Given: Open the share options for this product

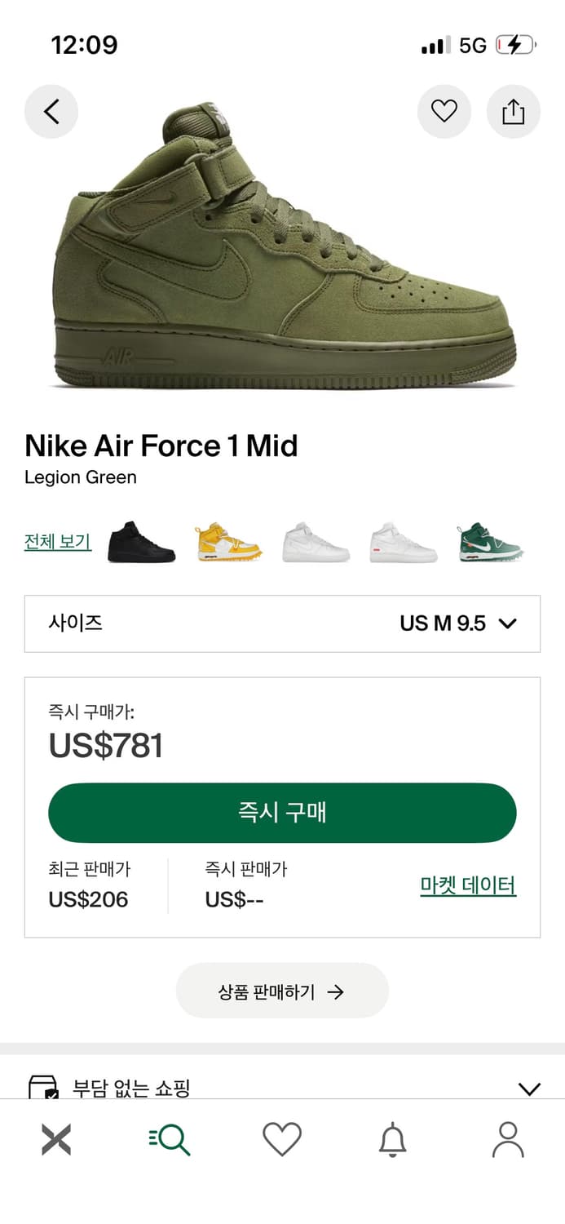Looking at the screenshot, I should [513, 111].
